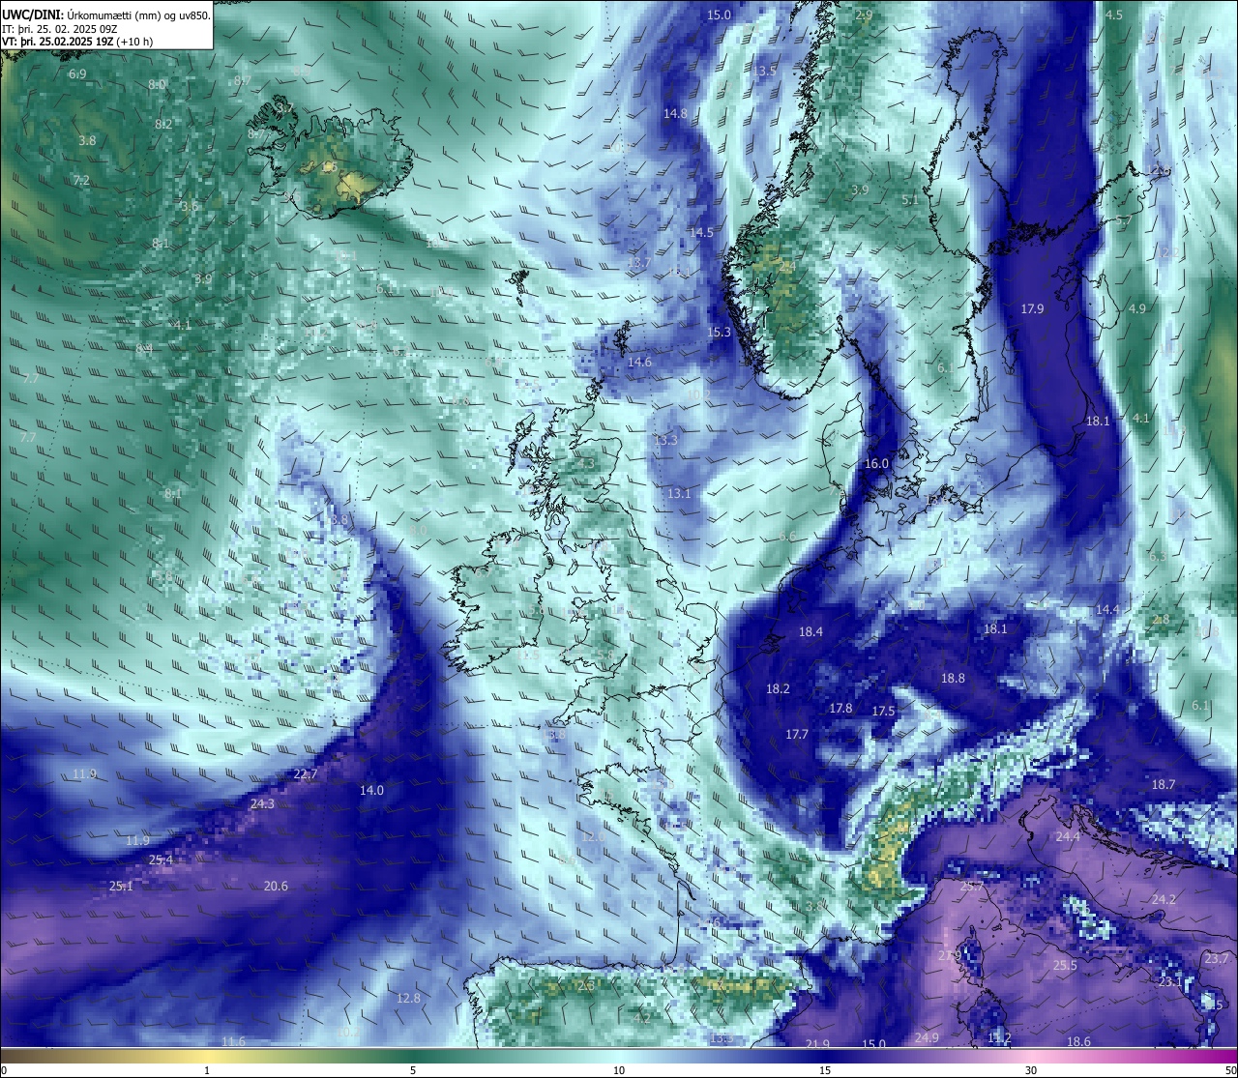Screen dimensions: 1238x1078
Task: Click the 14.6 value near Shetland
Action: [x=639, y=363]
